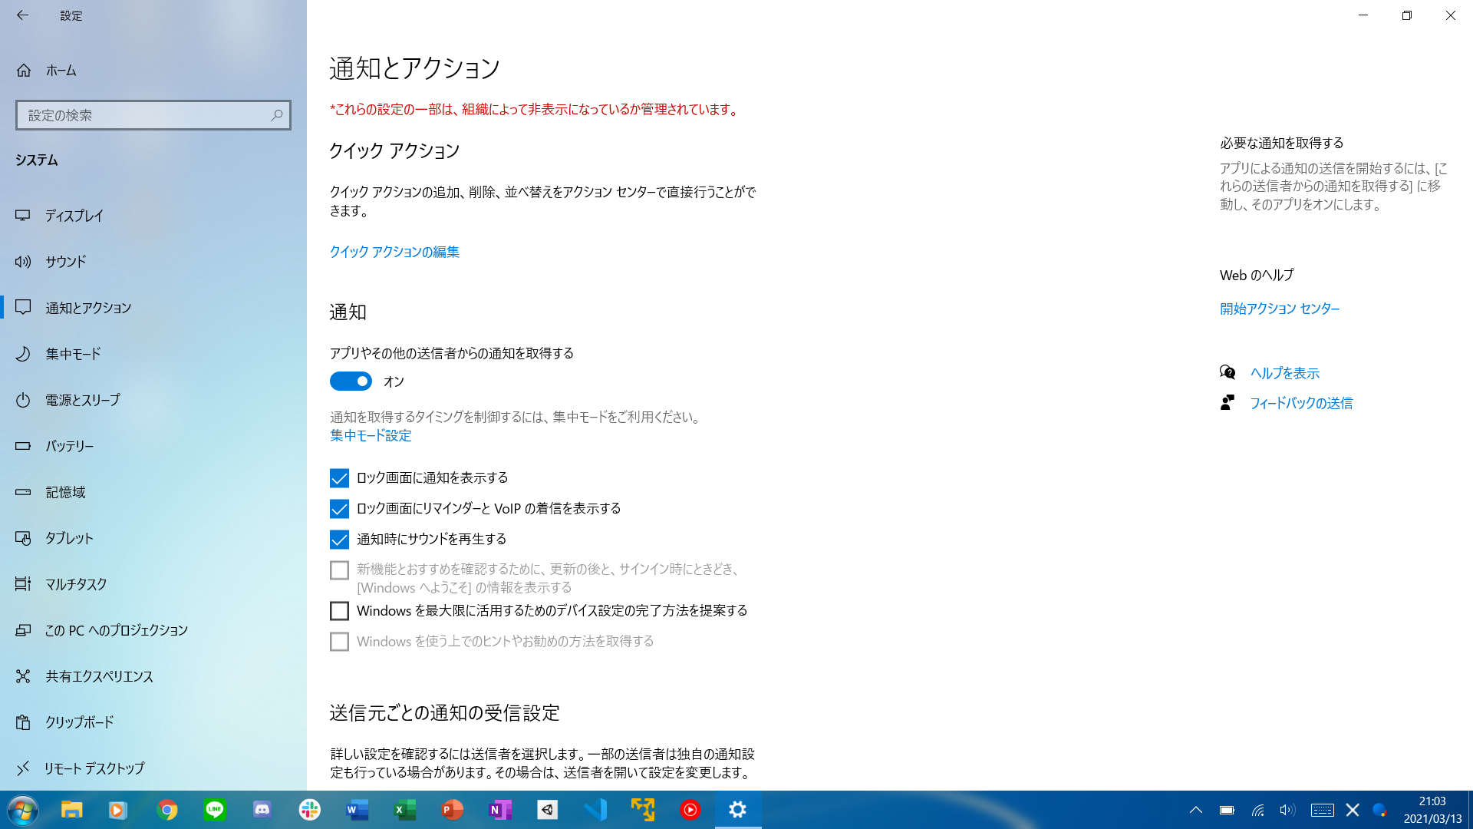
Task: Click the Settings gear taskbar icon
Action: [738, 810]
